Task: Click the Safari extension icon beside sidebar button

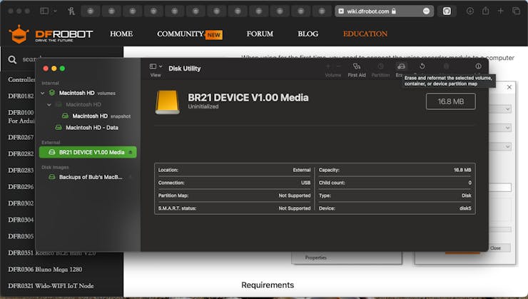Action: click(71, 11)
